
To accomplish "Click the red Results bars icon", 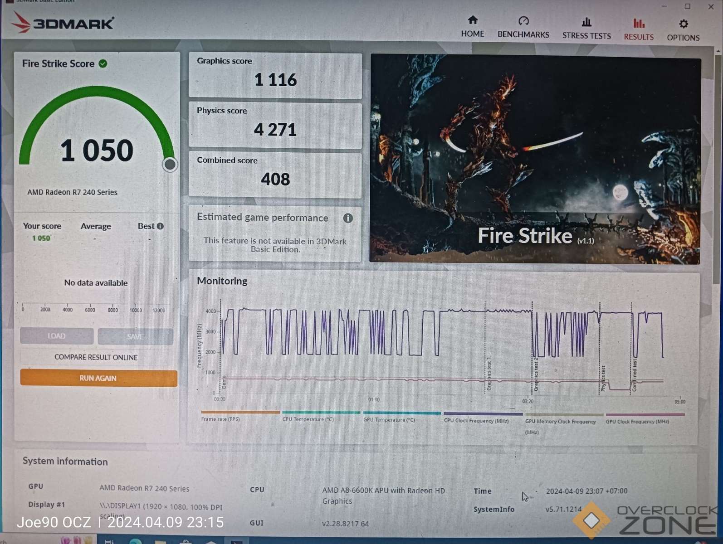I will tap(639, 23).
